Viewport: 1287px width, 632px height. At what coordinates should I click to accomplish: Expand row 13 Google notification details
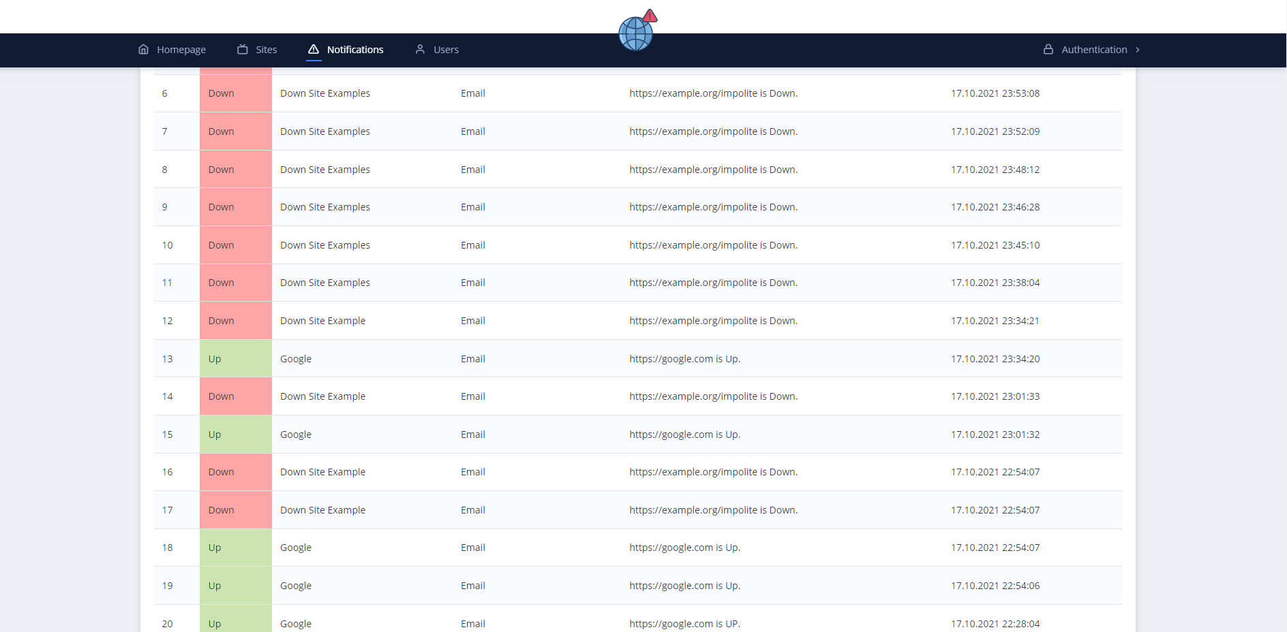295,358
